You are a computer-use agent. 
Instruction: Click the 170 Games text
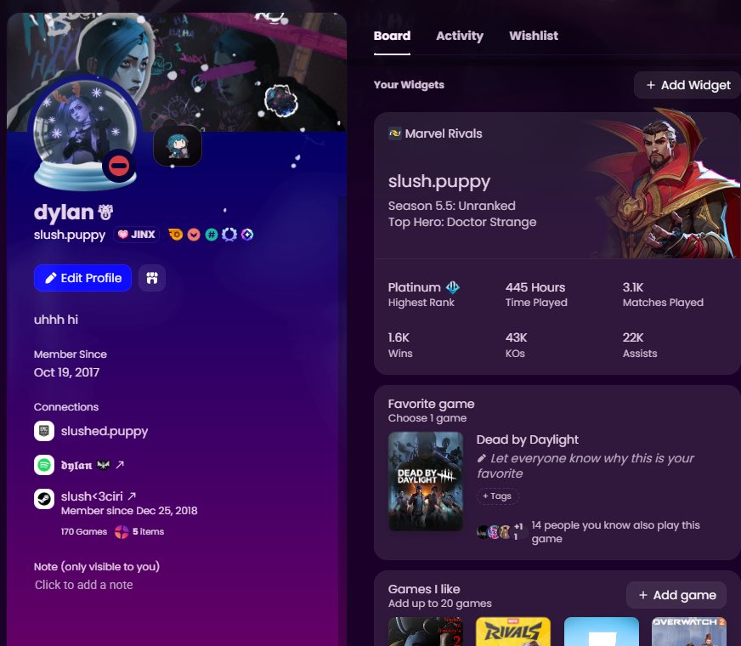pyautogui.click(x=83, y=531)
